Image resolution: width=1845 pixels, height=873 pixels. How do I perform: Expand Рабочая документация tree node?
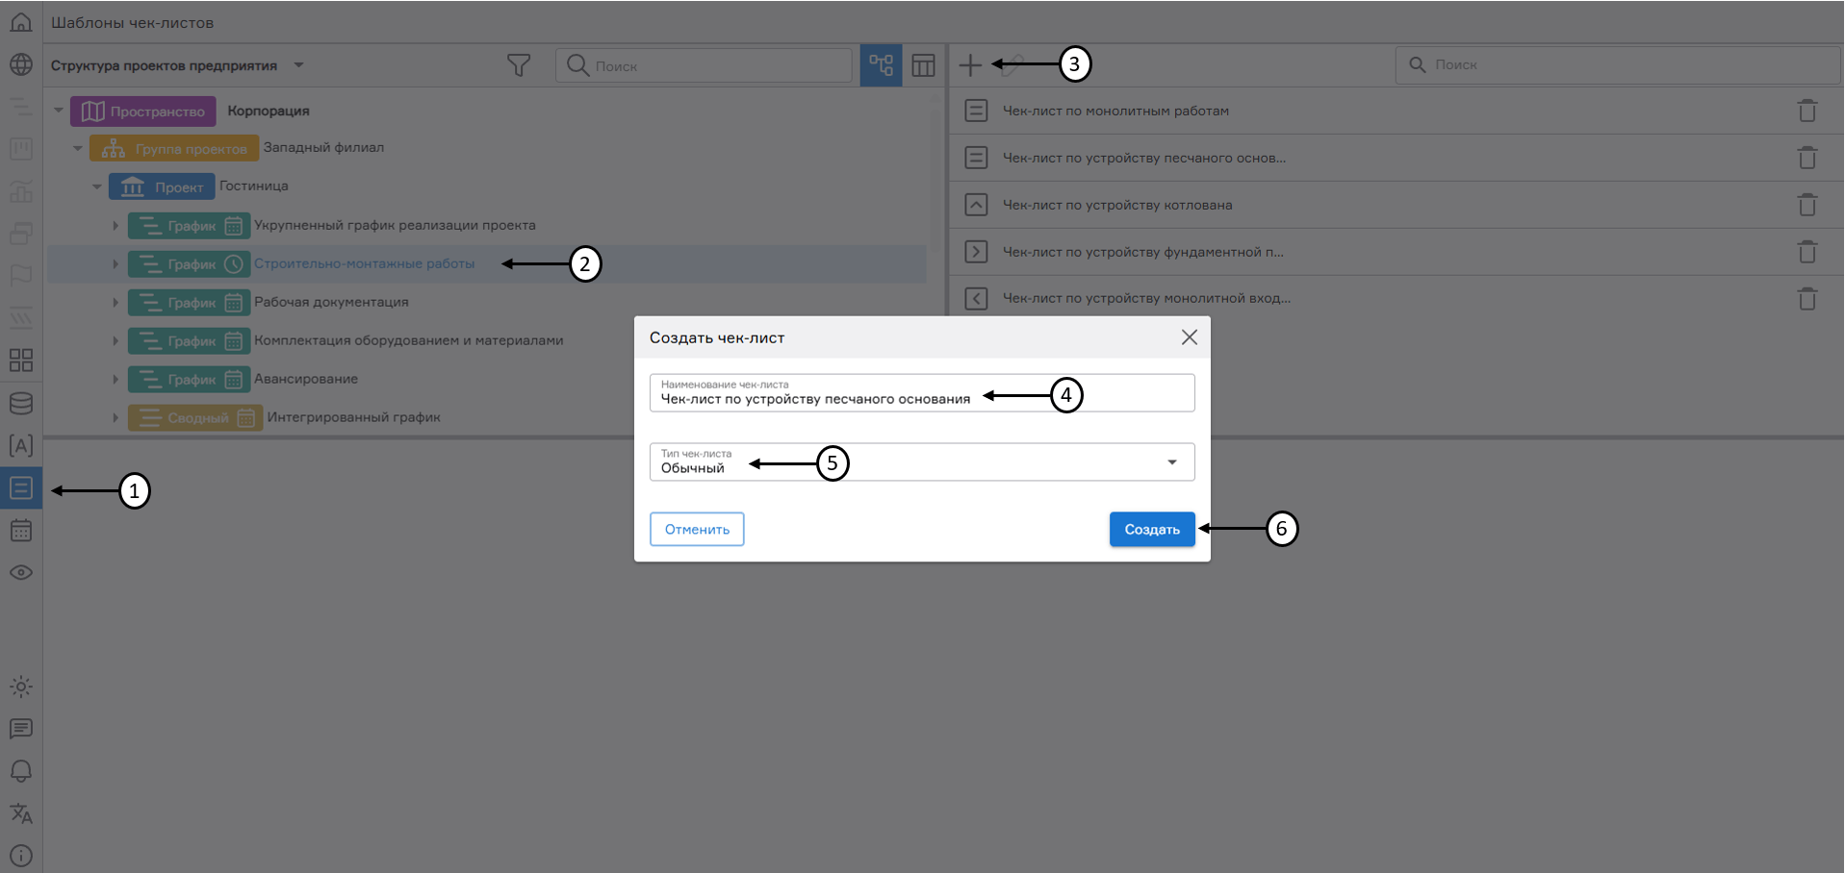pyautogui.click(x=115, y=303)
